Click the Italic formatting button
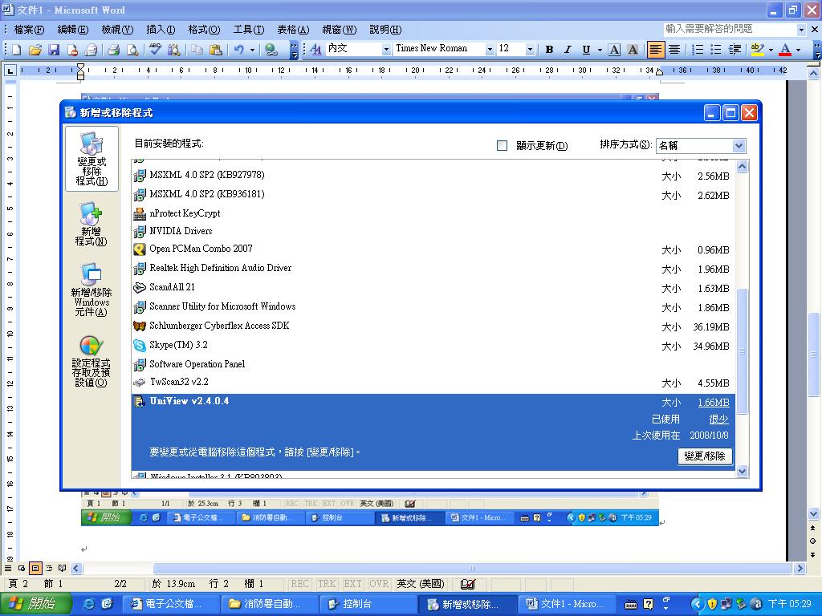The width and height of the screenshot is (822, 616). [568, 50]
